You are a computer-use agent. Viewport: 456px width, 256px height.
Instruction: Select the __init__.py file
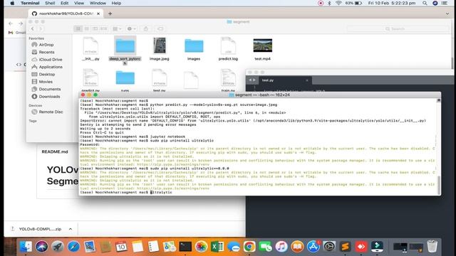point(90,46)
